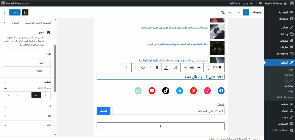The height and width of the screenshot is (140, 295).
Task: Open more formatting options dropdown arrow
Action: pos(136,68)
